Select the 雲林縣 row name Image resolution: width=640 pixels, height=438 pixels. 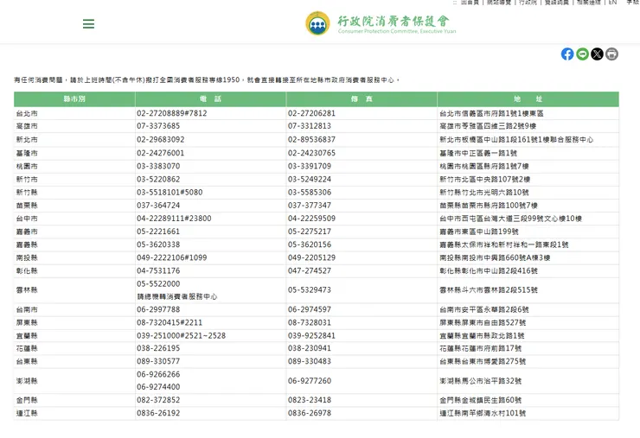tap(27, 290)
